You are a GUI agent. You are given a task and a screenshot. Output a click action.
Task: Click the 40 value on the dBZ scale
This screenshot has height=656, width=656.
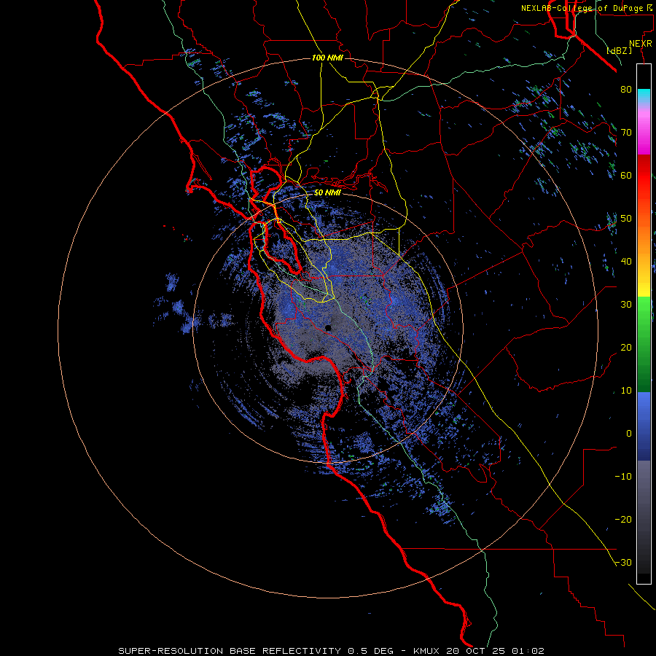point(626,262)
